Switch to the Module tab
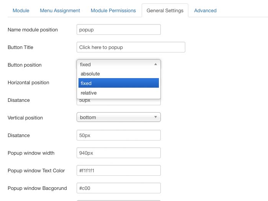 [x=21, y=10]
